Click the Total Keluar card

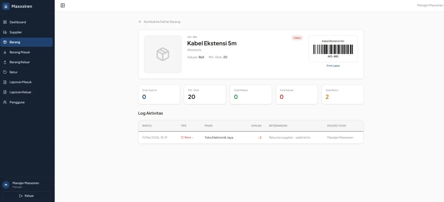297,95
